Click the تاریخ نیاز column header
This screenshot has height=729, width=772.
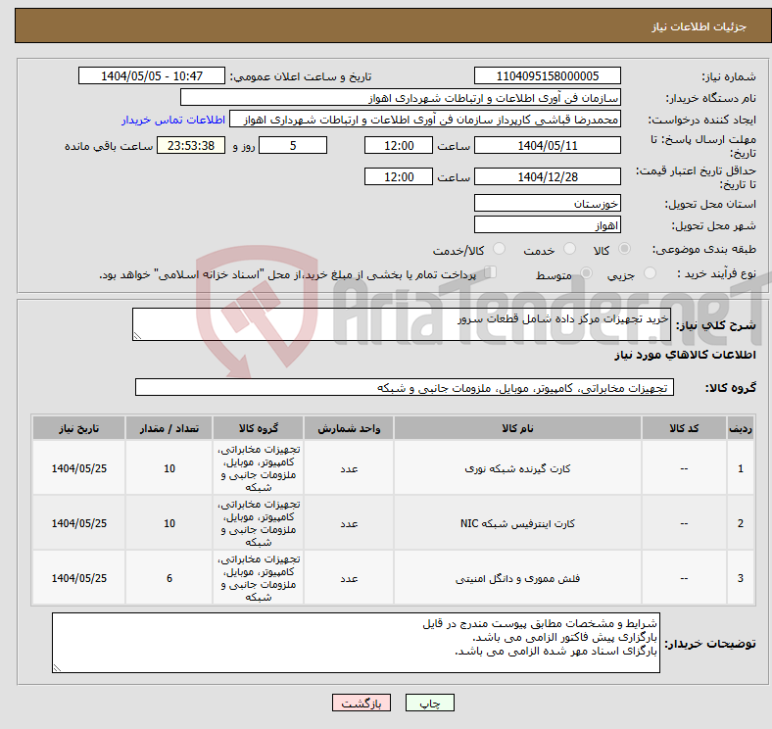[x=78, y=428]
